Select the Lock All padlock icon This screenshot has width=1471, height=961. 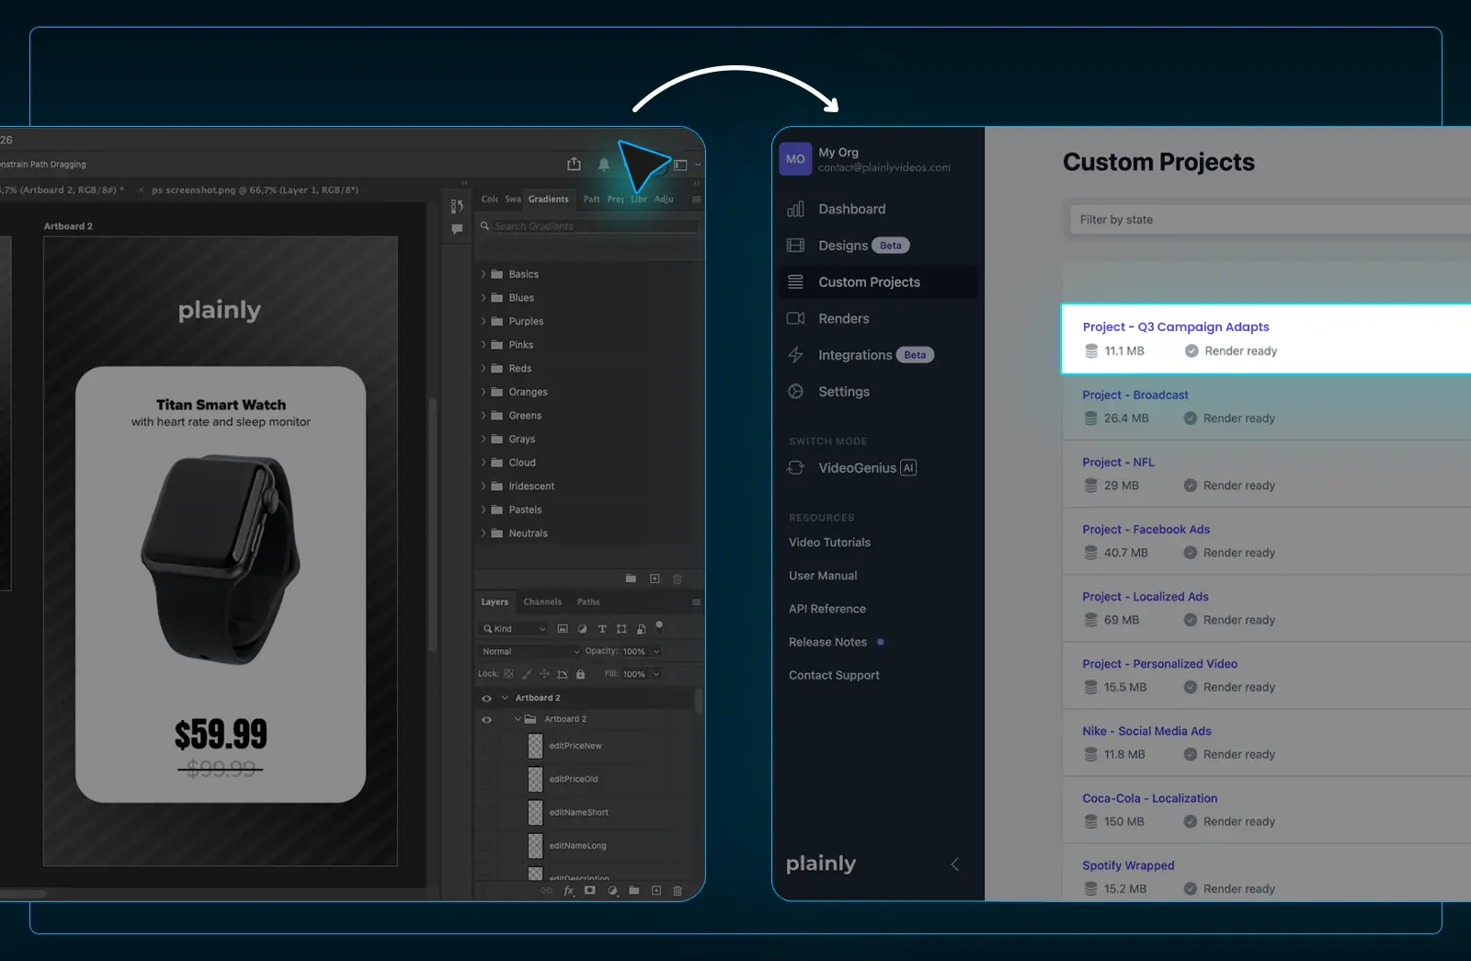pos(580,674)
